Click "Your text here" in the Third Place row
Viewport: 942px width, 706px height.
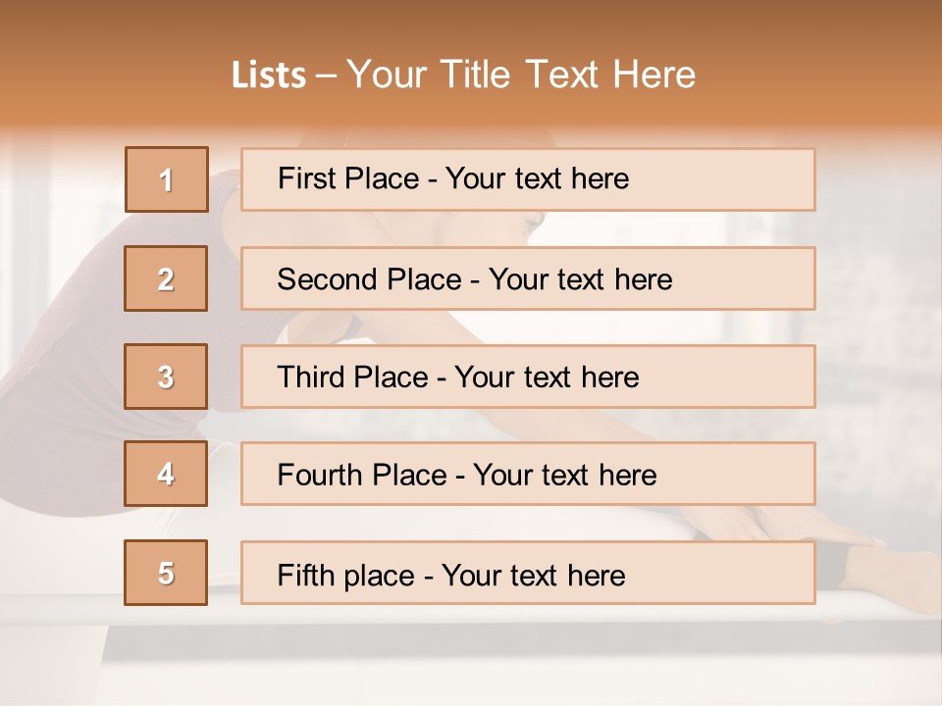point(547,378)
